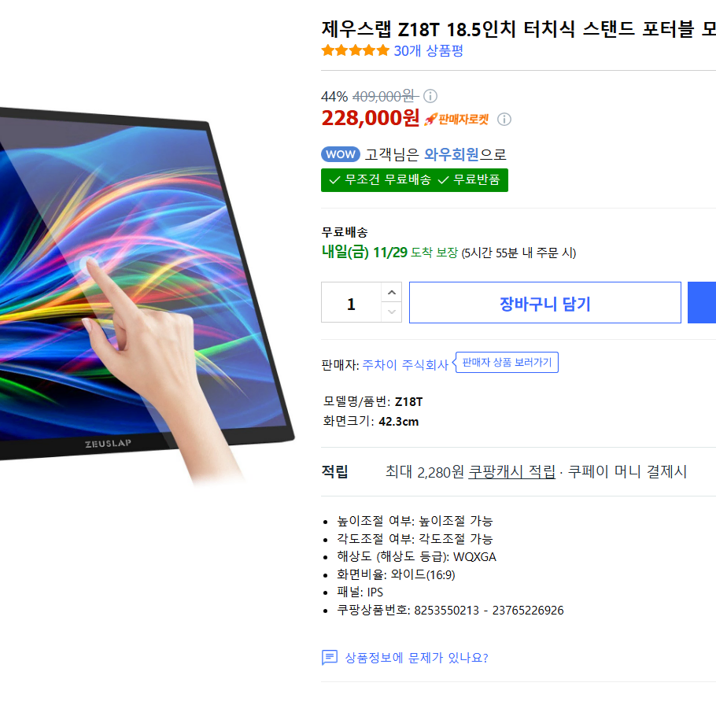This screenshot has height=716, width=716.
Task: Add item with 장바구니 담기 button
Action: [x=545, y=303]
